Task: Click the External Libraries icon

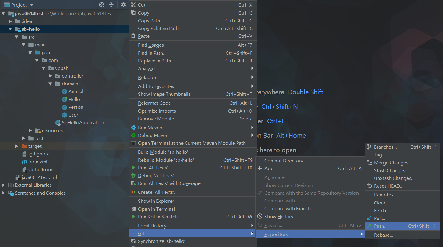Action: click(11, 185)
